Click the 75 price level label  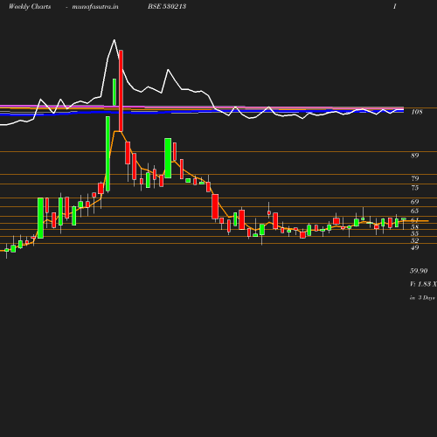click(x=415, y=188)
